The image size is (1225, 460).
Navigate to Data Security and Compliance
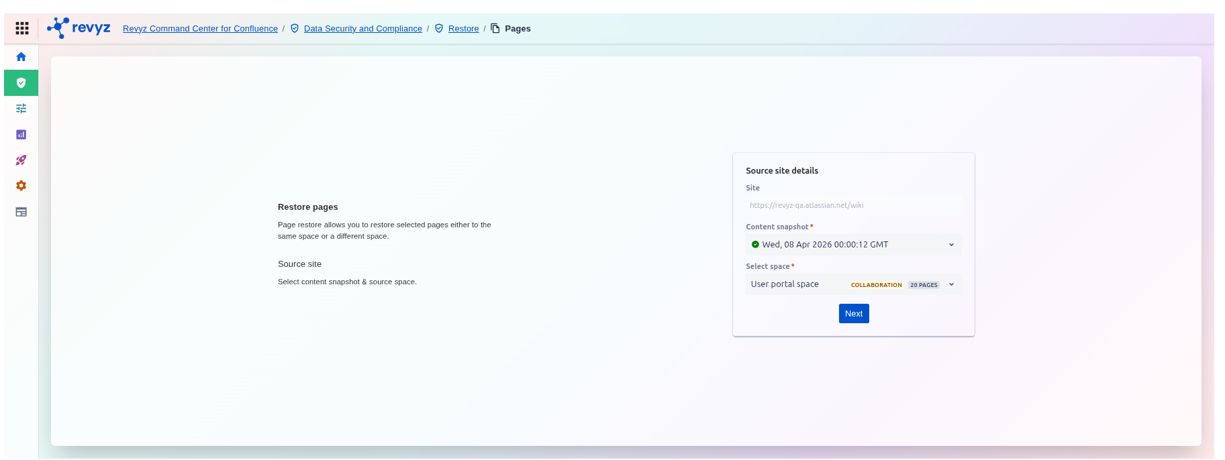(x=362, y=29)
